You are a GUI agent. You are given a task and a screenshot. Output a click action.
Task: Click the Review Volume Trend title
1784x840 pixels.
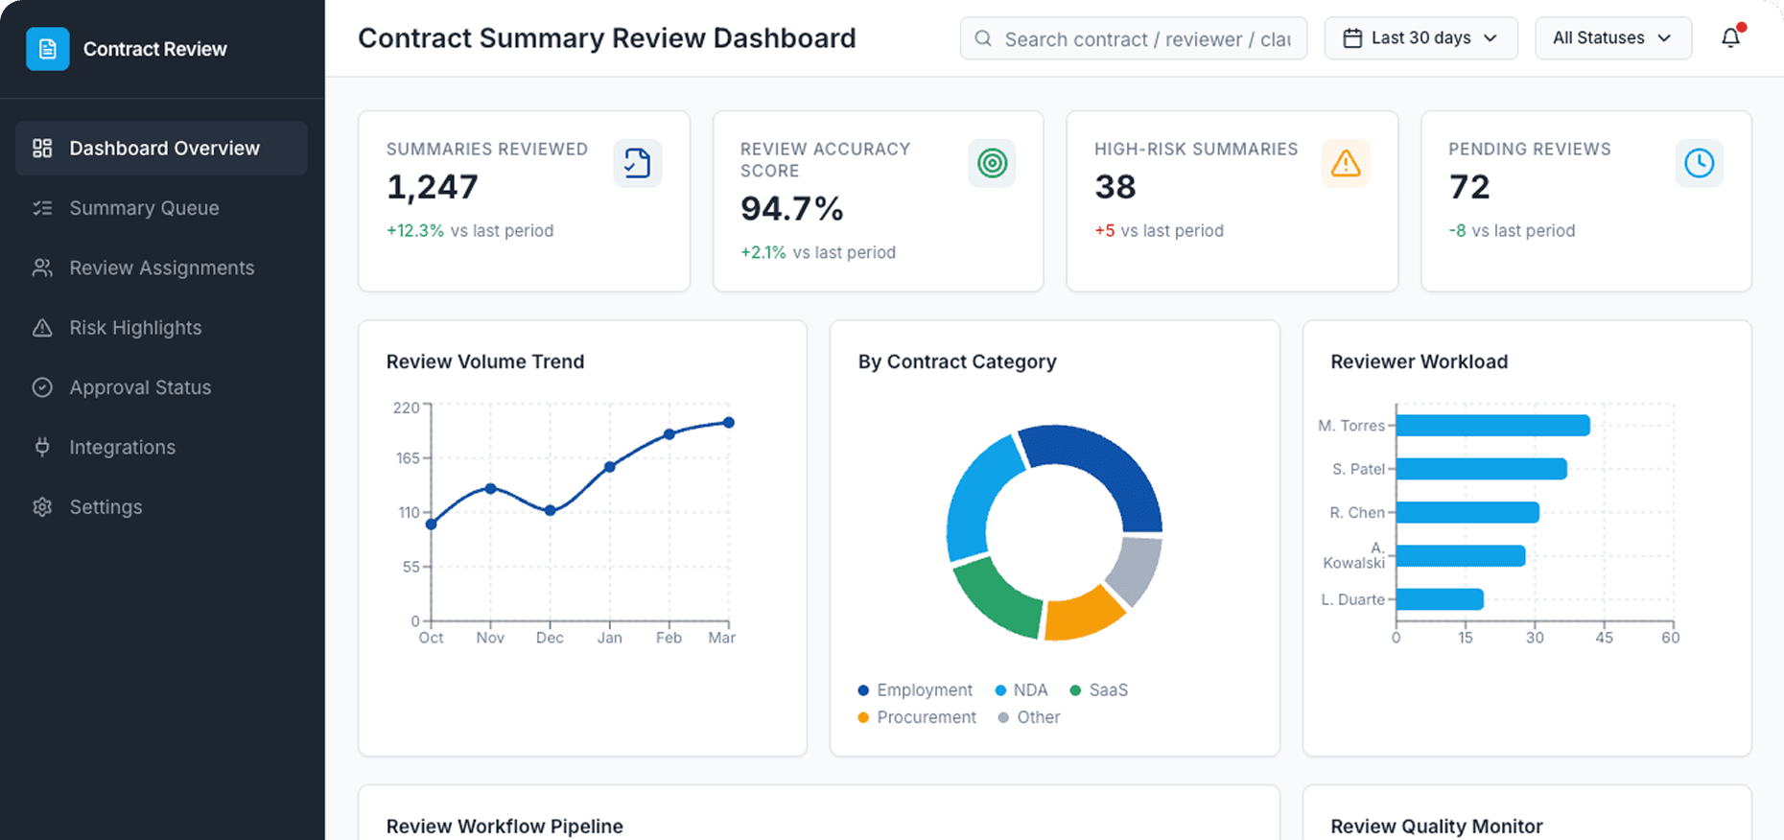(485, 362)
